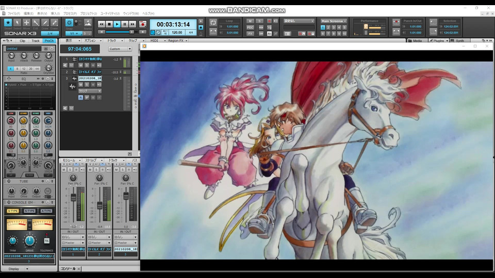495x278 pixels.
Task: Enable Write automation W on track 3
Action: pyautogui.click(x=87, y=98)
